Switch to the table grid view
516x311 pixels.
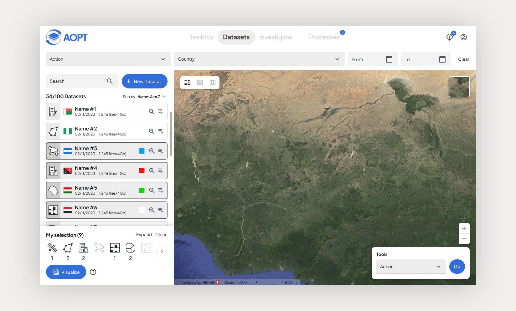pos(200,83)
